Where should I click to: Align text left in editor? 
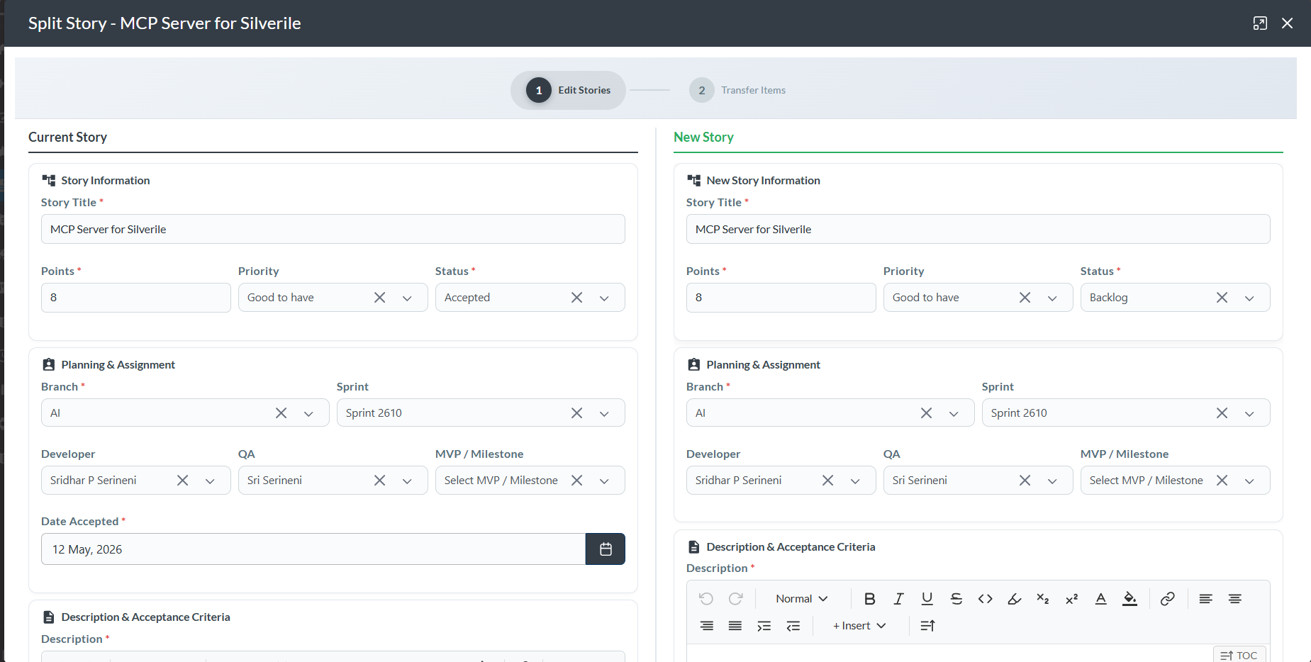1205,599
